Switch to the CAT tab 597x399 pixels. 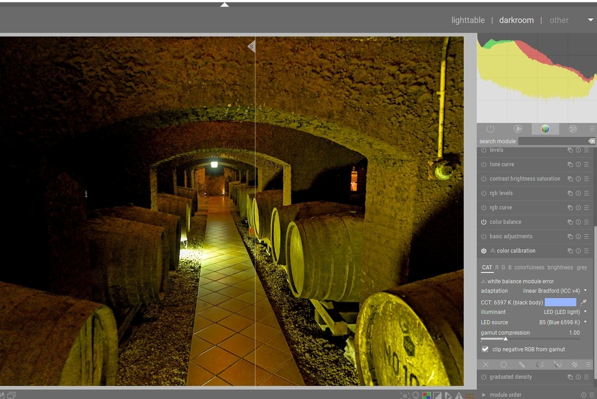tap(487, 268)
